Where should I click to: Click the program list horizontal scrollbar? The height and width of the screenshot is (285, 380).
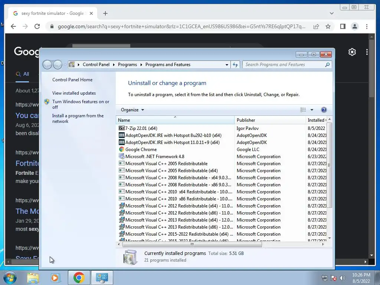(192, 244)
